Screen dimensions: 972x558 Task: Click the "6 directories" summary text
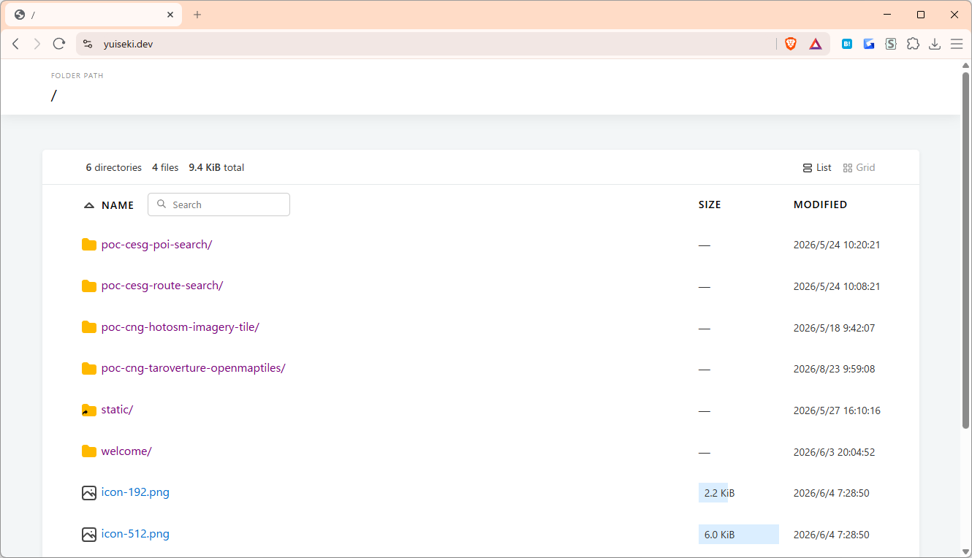click(114, 168)
